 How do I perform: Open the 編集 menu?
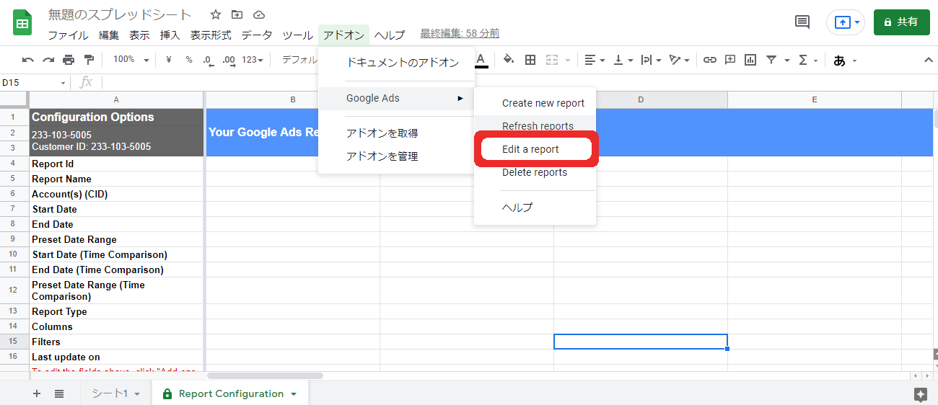tap(109, 35)
